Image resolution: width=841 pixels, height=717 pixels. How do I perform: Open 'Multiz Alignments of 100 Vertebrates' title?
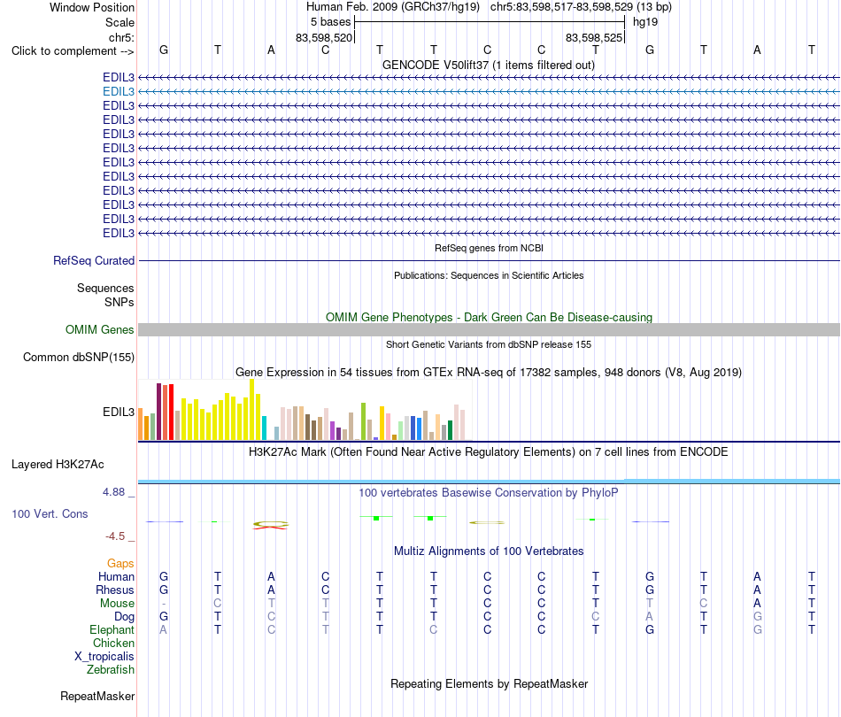489,551
